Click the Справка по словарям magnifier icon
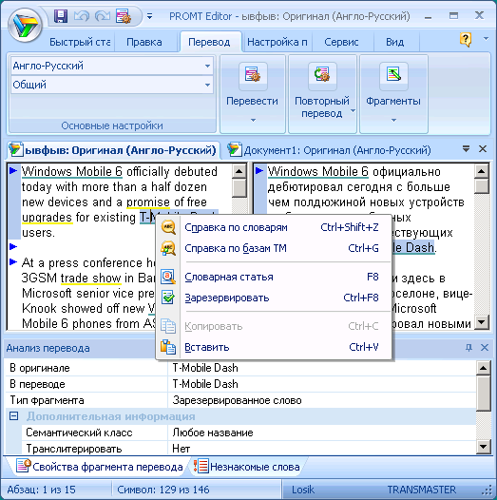 [168, 227]
